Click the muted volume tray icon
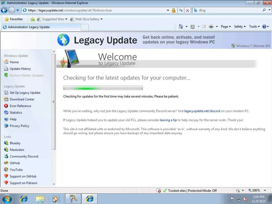 [245, 199]
